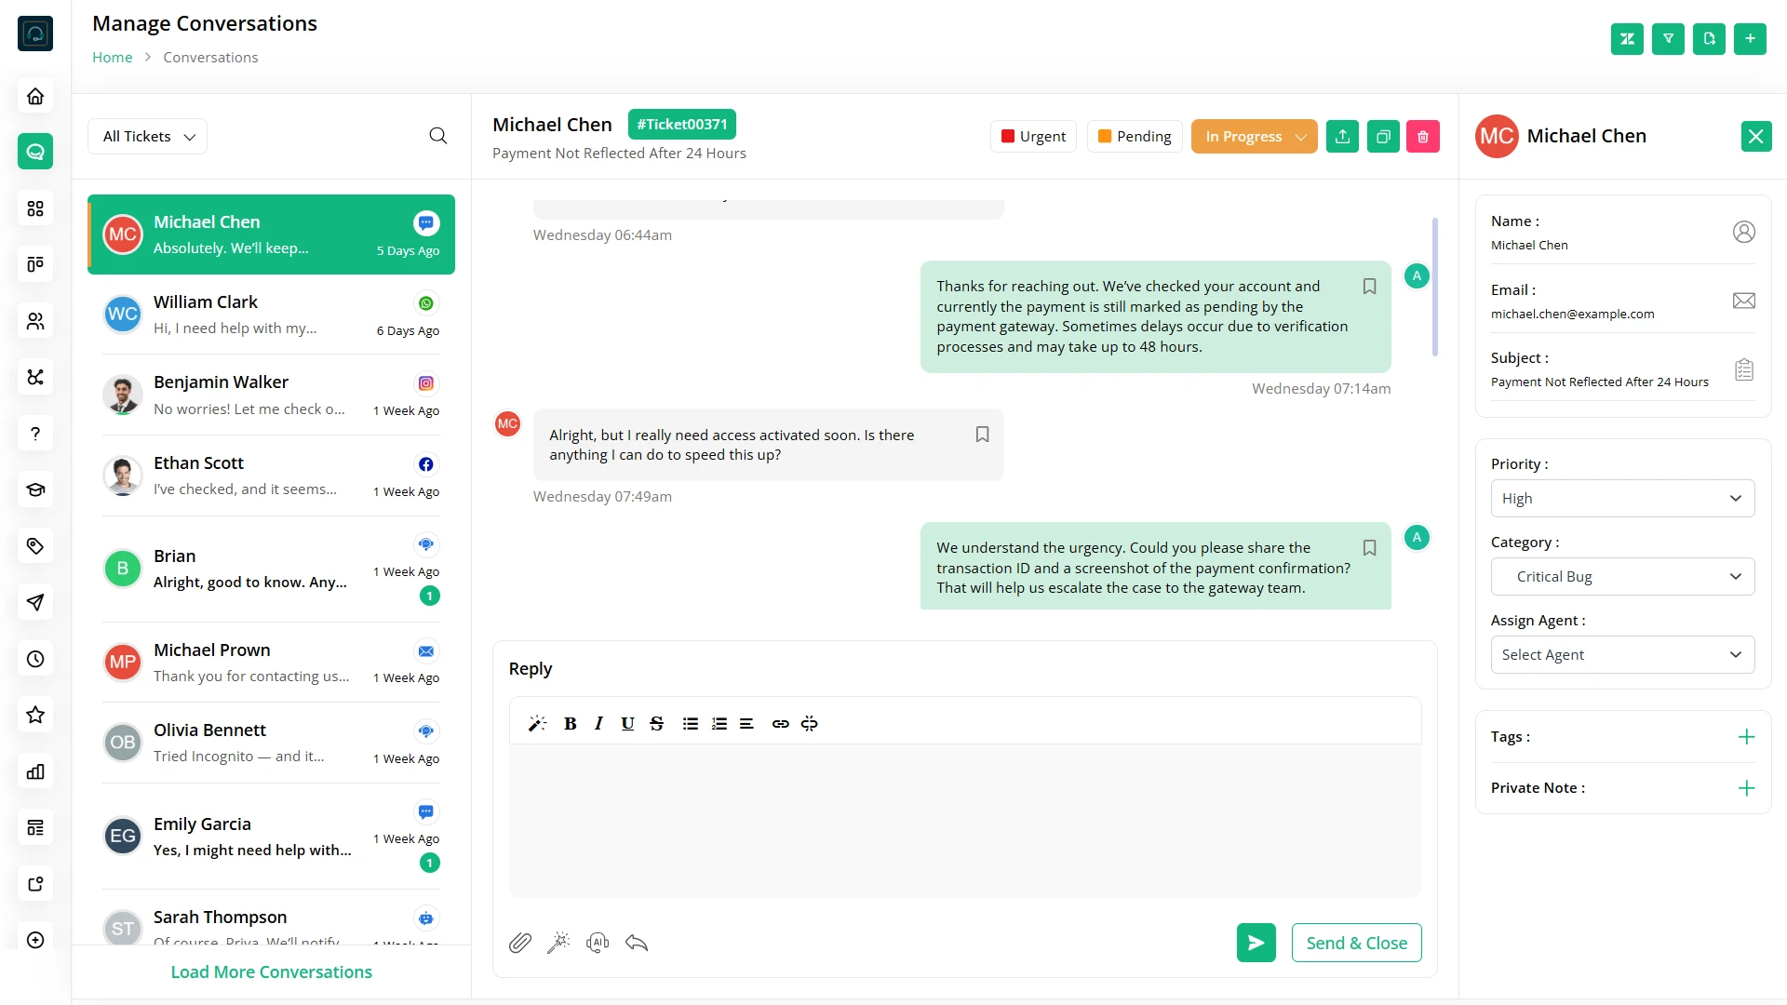1787x1005 pixels.
Task: Click Load More Conversations link
Action: coord(271,971)
